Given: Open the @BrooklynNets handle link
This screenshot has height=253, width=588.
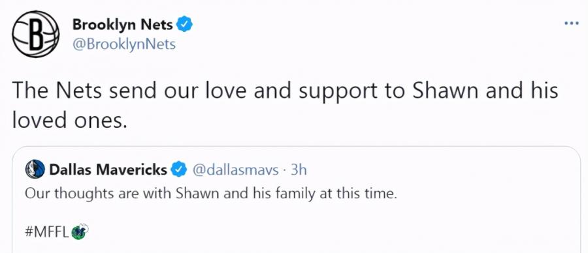Looking at the screenshot, I should point(123,44).
